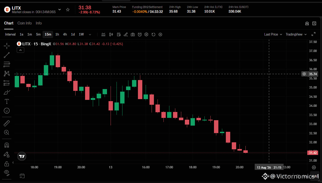
Task: Expand more interval options chevron
Action: 90,34
